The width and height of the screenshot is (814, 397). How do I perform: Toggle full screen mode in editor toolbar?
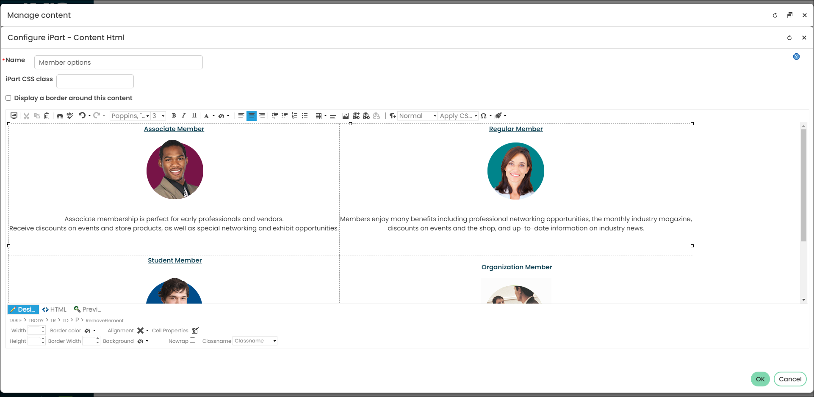[14, 116]
